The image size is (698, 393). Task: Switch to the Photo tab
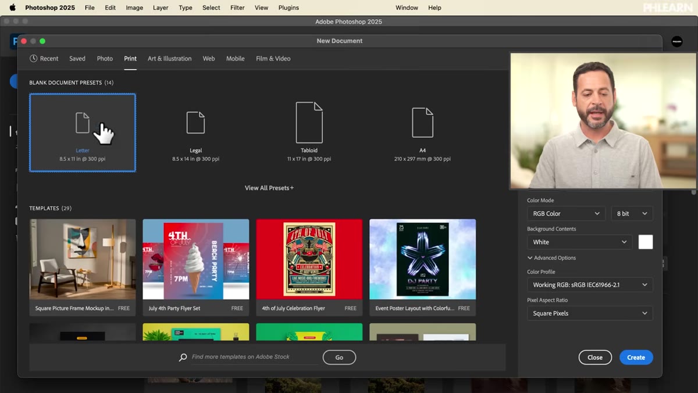click(105, 59)
